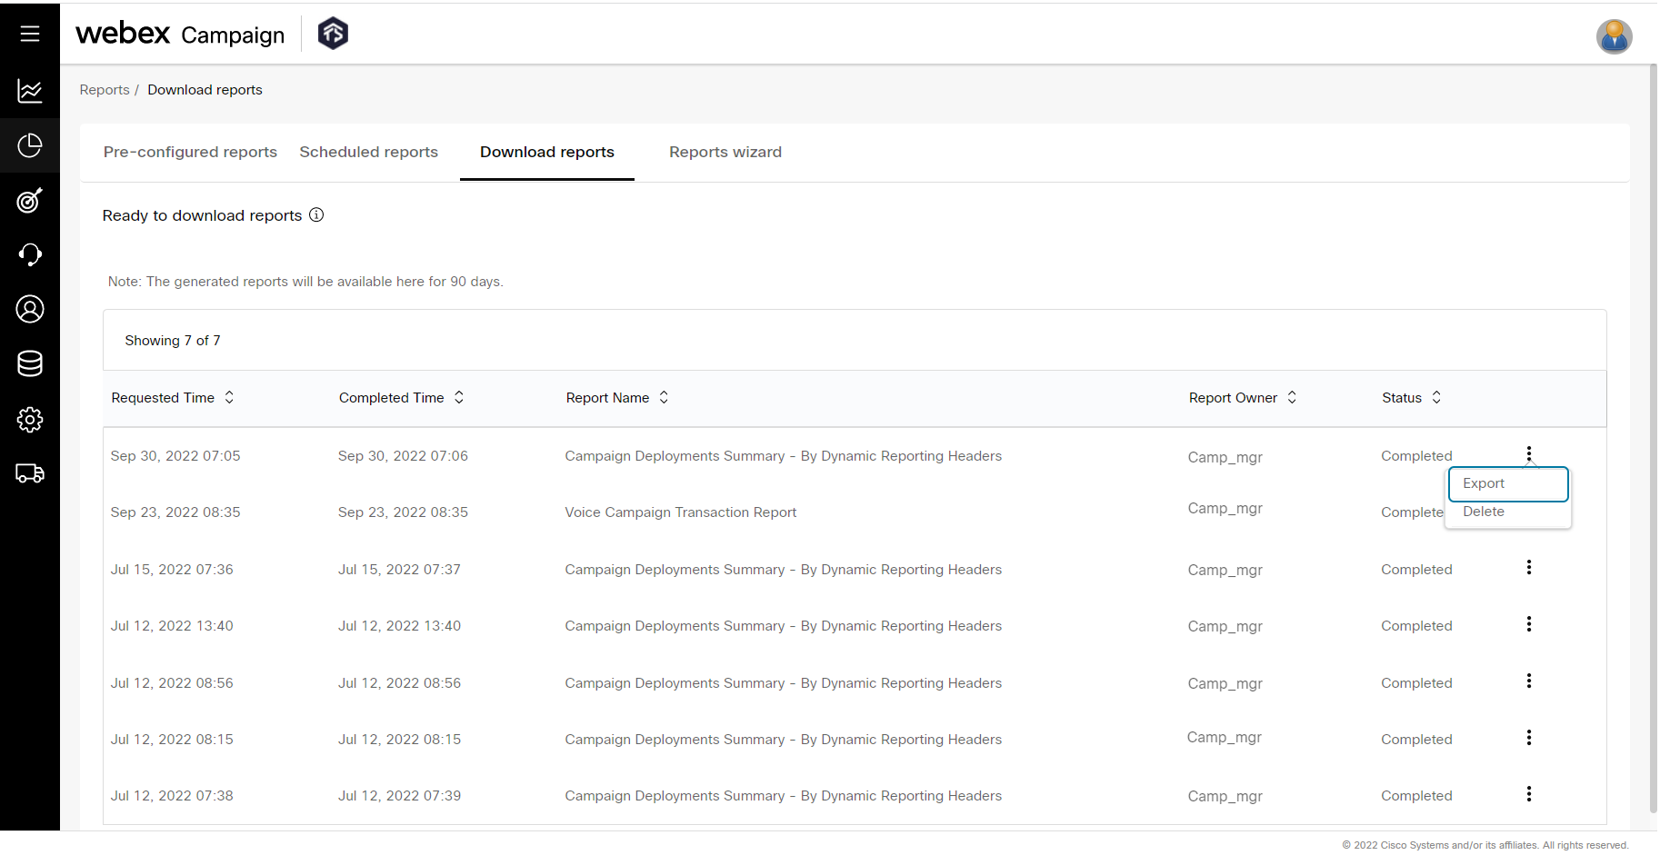Open the user avatar account menu
This screenshot has height=865, width=1660.
[x=1614, y=36]
